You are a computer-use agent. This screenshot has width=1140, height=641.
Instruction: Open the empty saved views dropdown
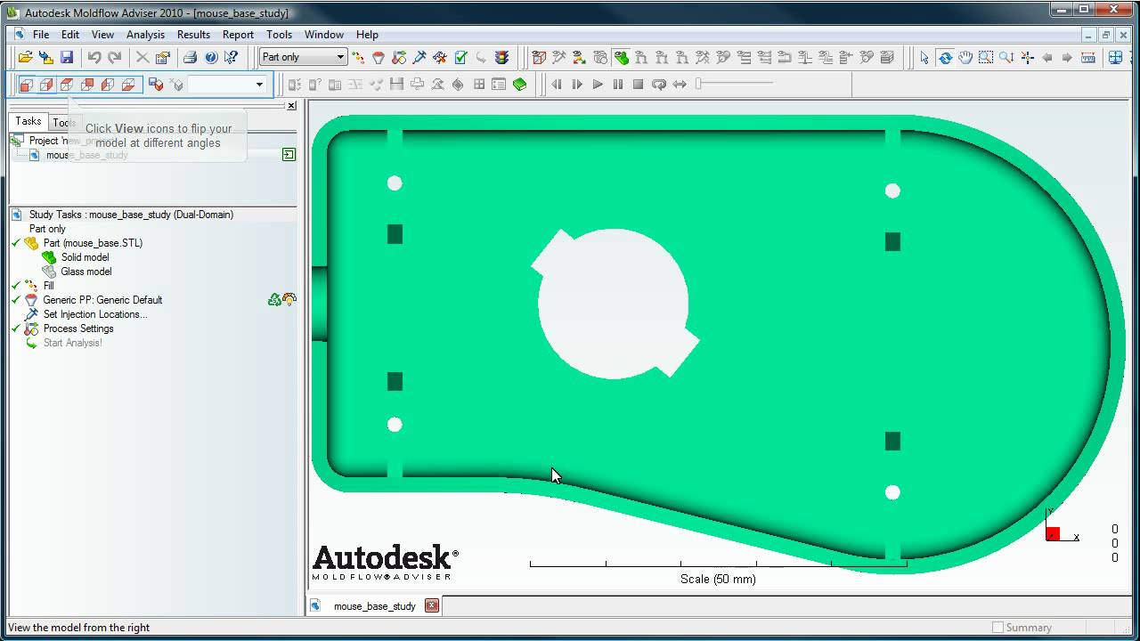[x=227, y=85]
